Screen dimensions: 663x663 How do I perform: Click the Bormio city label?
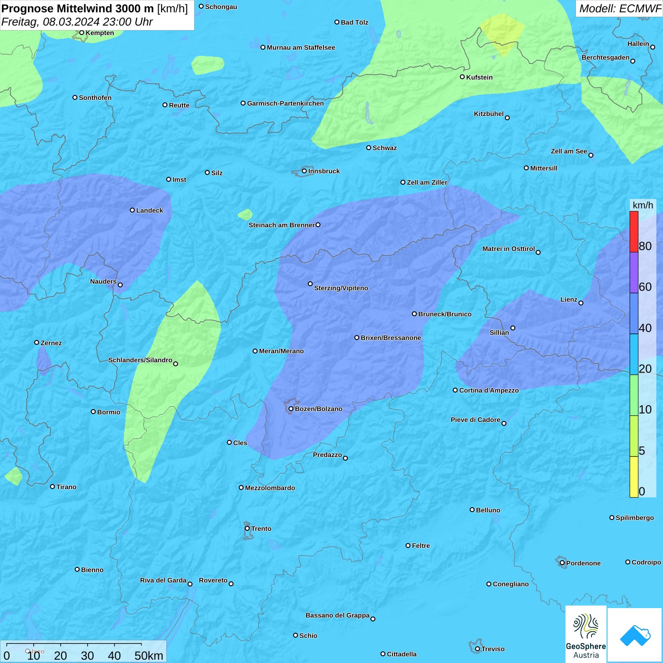pos(108,412)
